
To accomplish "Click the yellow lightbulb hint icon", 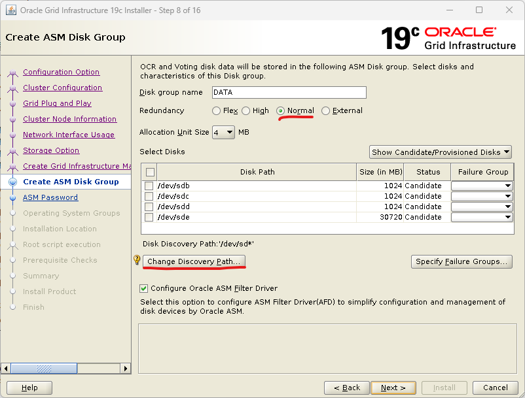I will pos(137,259).
